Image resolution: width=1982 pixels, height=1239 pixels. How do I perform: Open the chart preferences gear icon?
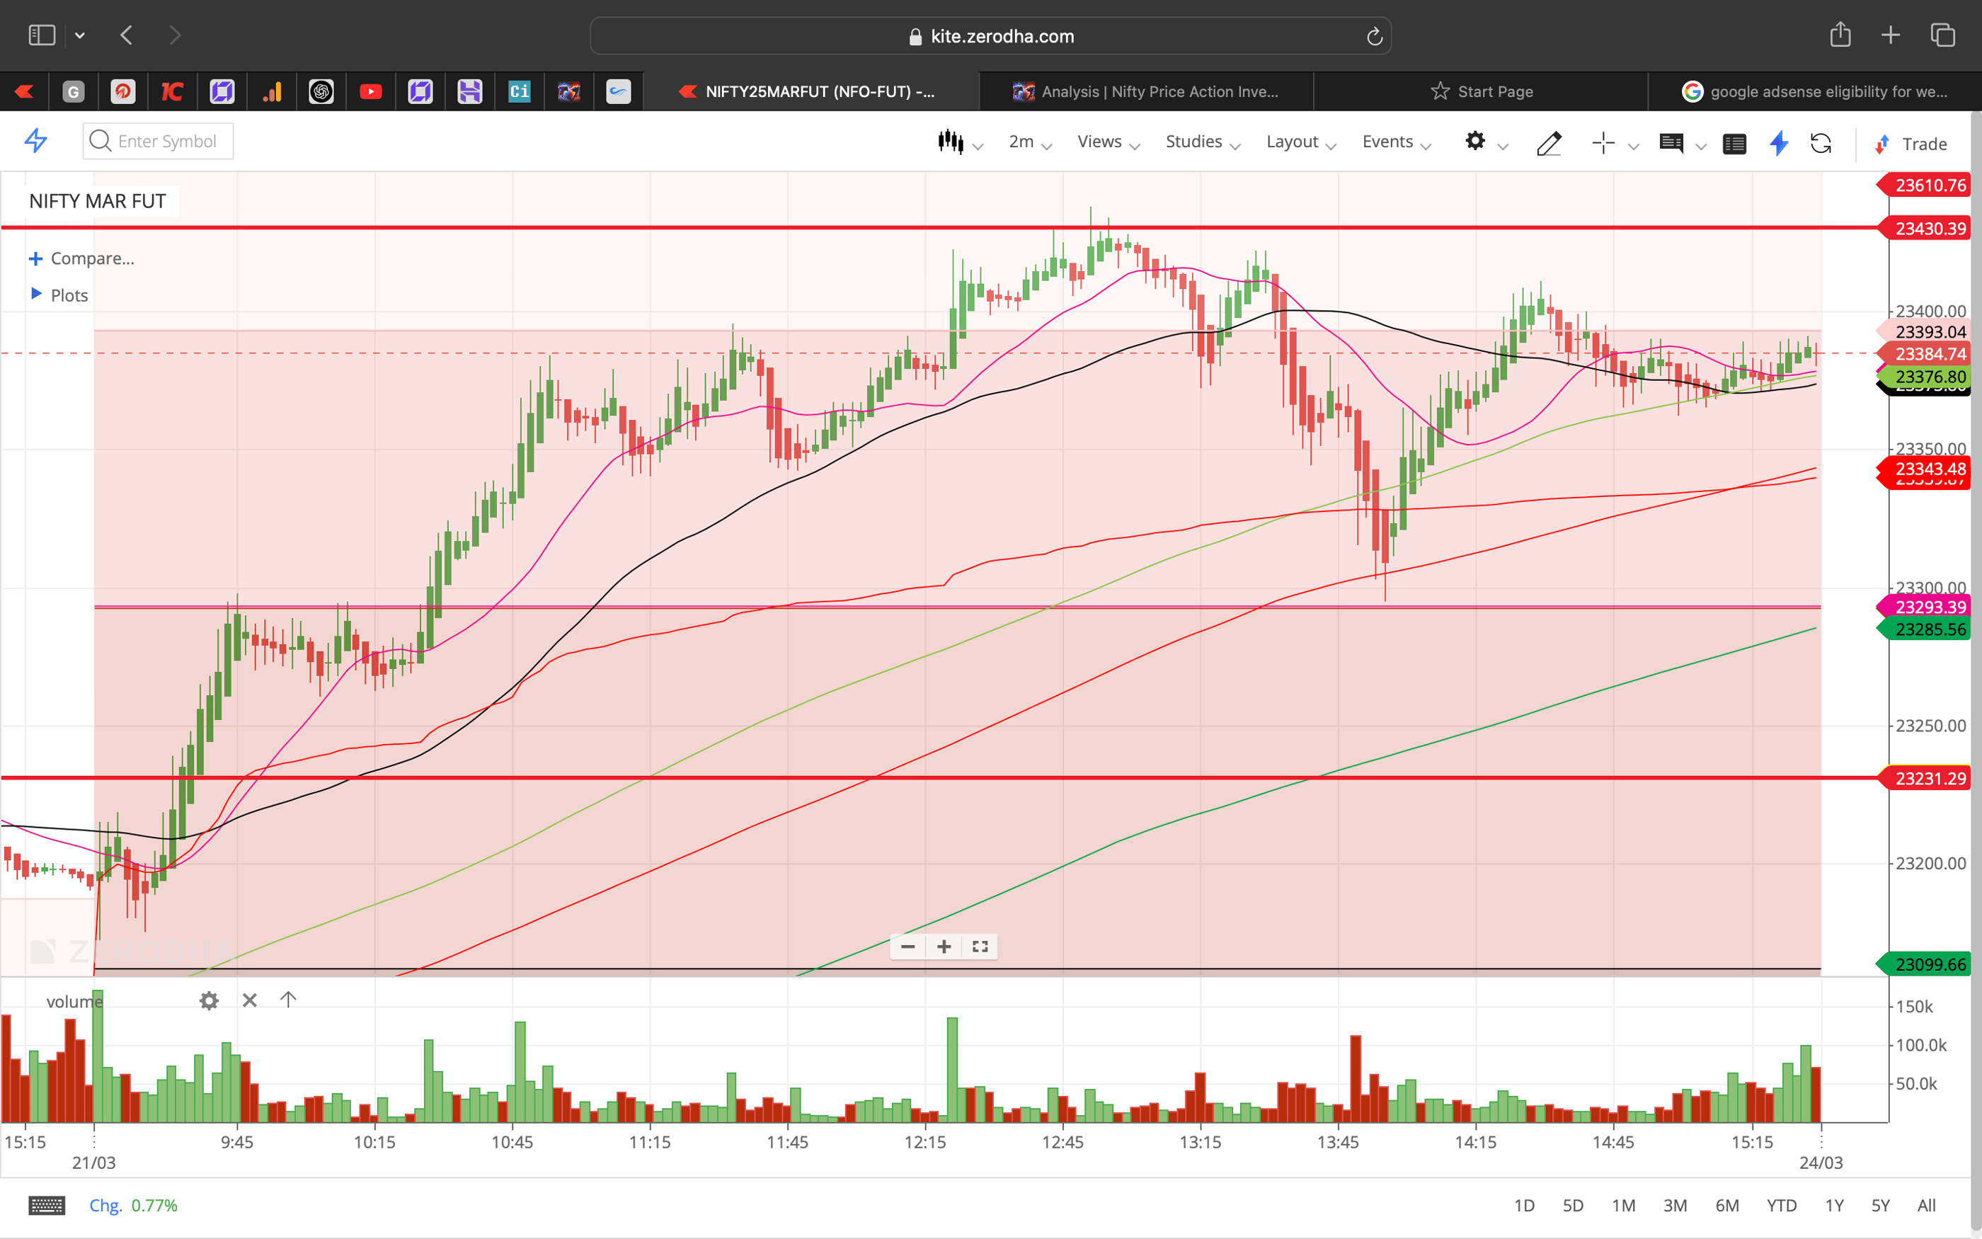[x=1477, y=142]
